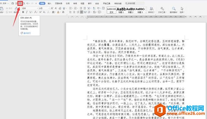Click the Save icon in quick access bar

[13, 4]
